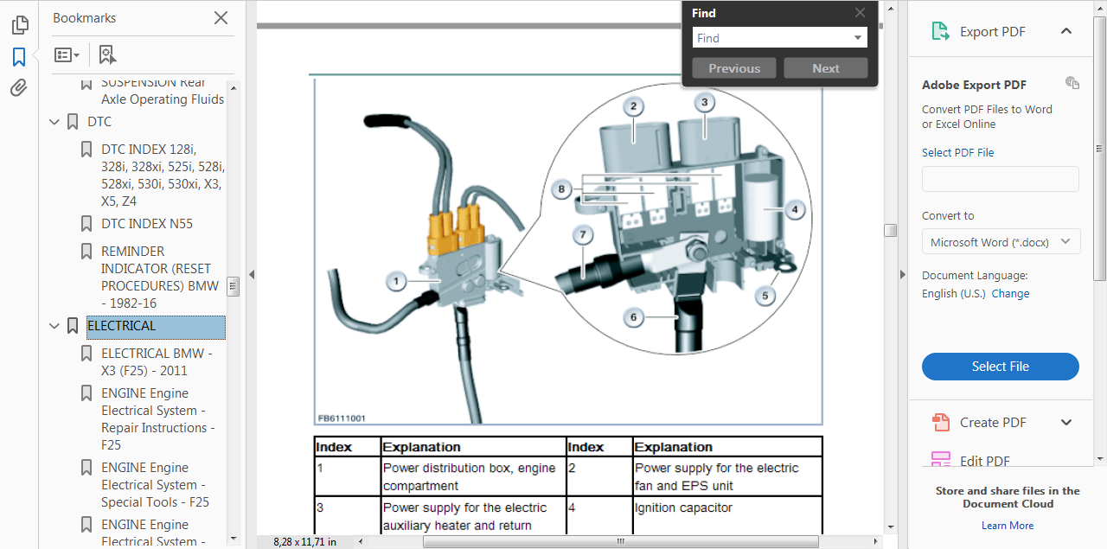Open the Attachments panel
This screenshot has height=549, width=1107.
(19, 86)
